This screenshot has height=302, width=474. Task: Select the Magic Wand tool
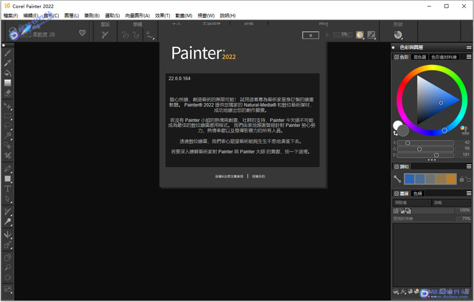point(8,135)
